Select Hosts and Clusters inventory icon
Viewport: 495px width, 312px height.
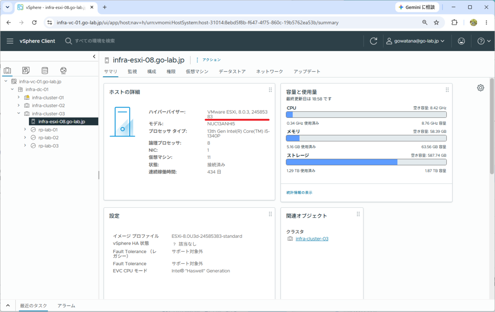point(7,70)
